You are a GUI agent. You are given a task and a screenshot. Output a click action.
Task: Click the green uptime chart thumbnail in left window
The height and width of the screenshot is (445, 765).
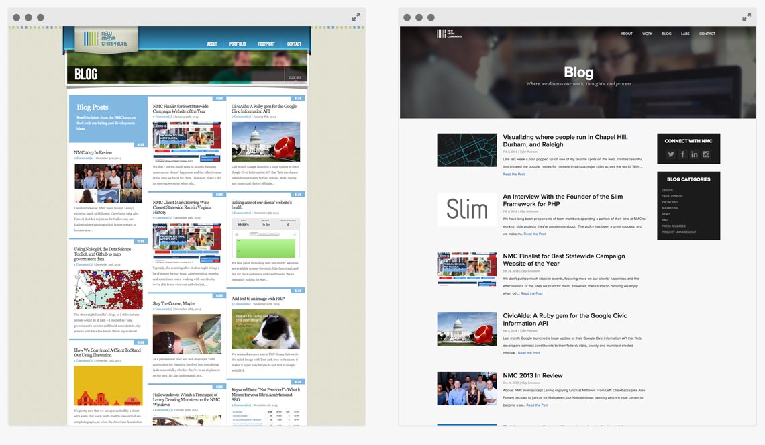(x=266, y=238)
